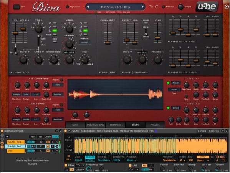This screenshot has height=173, width=230.
Task: Click the Vel zone button in rack
Action: pos(40,137)
